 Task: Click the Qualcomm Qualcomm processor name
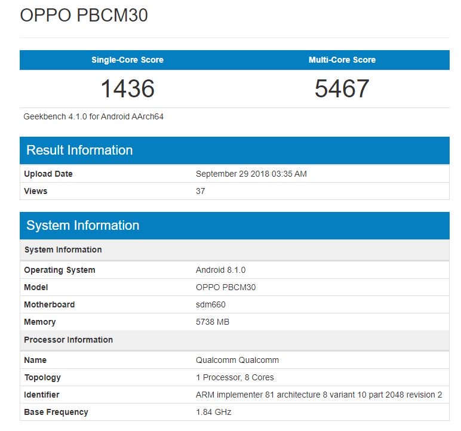pos(237,360)
